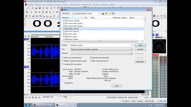Click Sound Forge Pro taskbar button
Screen dimensions: 191x107
tap(66, 105)
